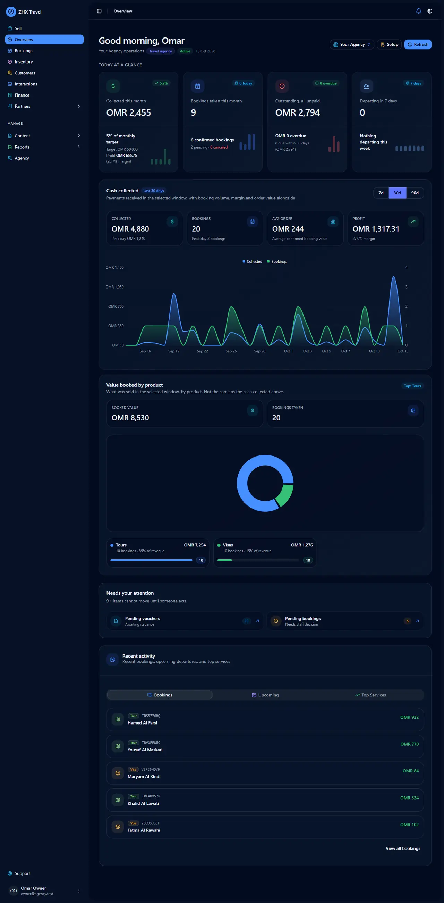Open Finance in the sidebar
The image size is (444, 903).
pos(44,95)
